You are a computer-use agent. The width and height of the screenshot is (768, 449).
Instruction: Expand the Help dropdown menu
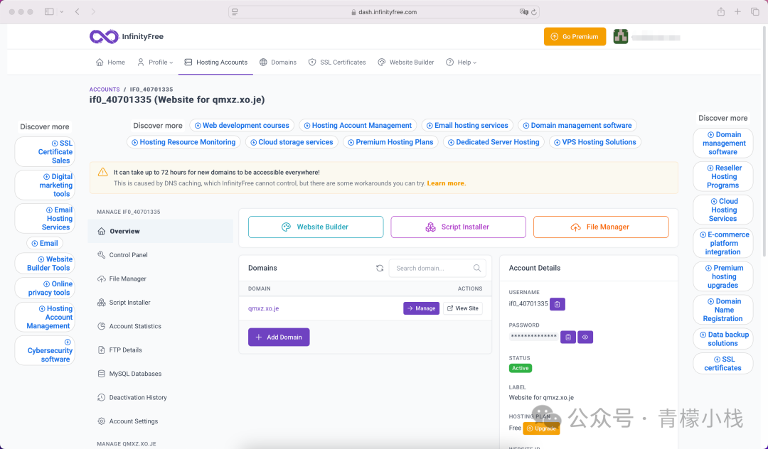click(462, 63)
